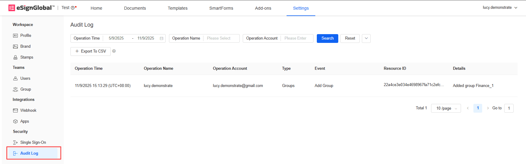This screenshot has width=526, height=164.
Task: Open Single Sign-On security settings
Action: click(33, 143)
